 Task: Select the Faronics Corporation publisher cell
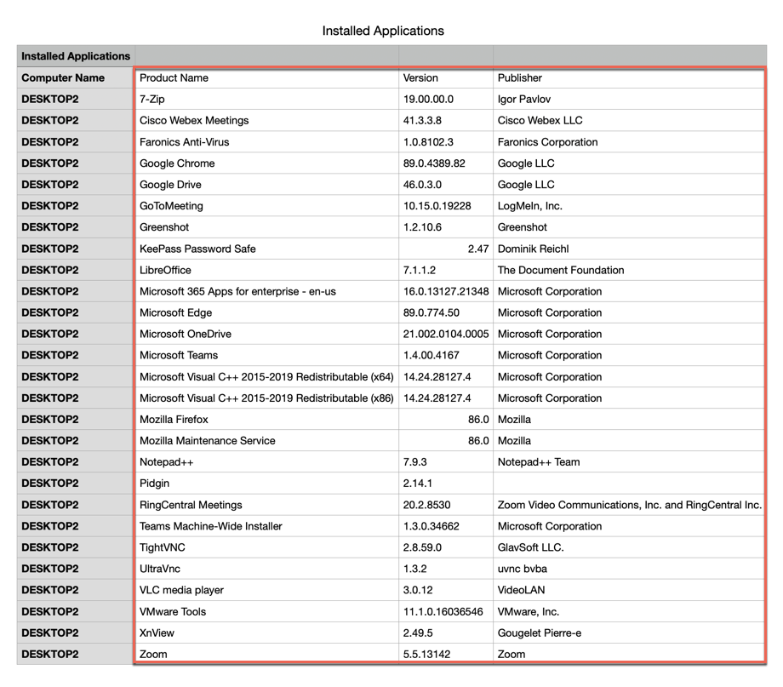tap(629, 142)
